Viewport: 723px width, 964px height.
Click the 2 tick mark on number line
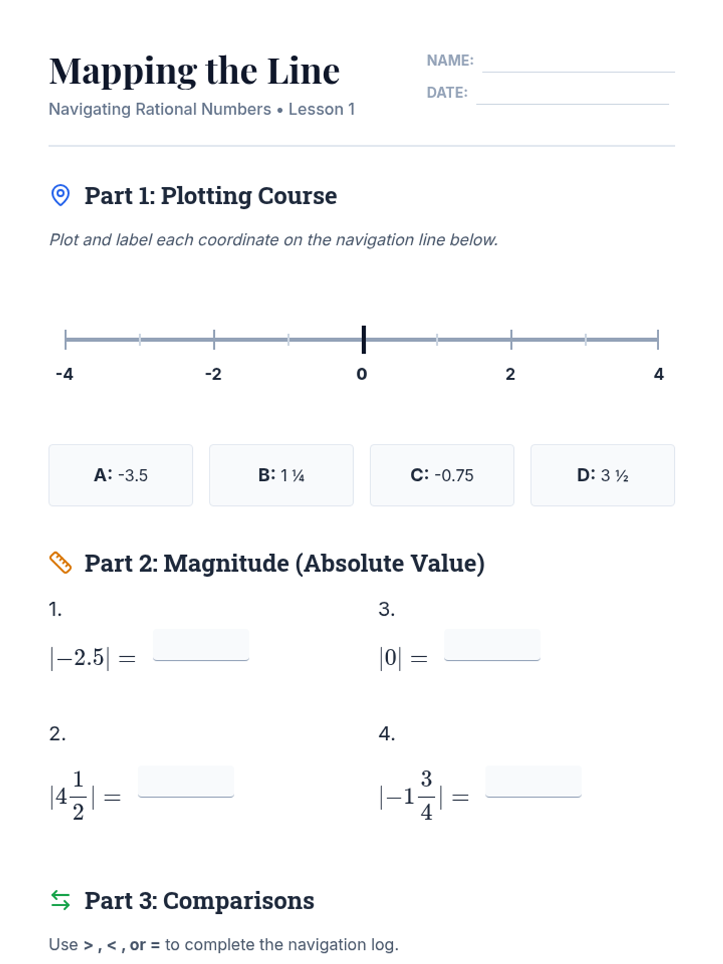click(512, 340)
